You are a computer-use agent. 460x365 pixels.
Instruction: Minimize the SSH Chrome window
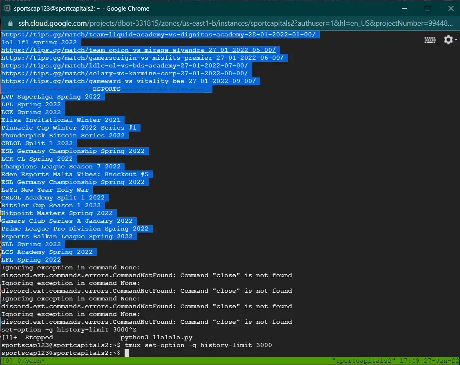click(404, 9)
